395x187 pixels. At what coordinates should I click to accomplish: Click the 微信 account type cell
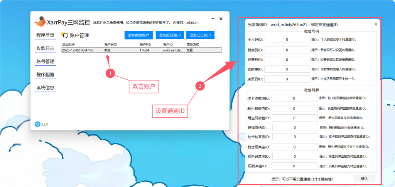(107, 50)
